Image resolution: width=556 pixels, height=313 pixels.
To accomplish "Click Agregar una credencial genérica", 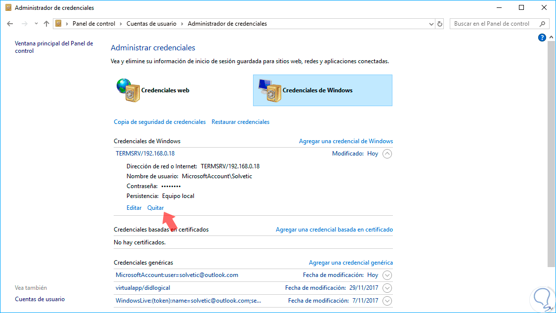I will [x=351, y=263].
